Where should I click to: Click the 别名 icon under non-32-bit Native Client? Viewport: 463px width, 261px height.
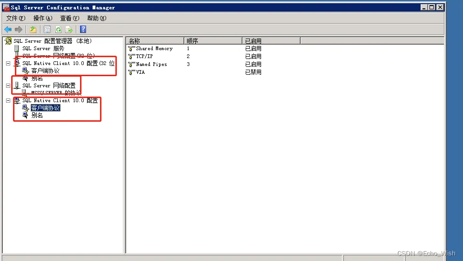[26, 116]
